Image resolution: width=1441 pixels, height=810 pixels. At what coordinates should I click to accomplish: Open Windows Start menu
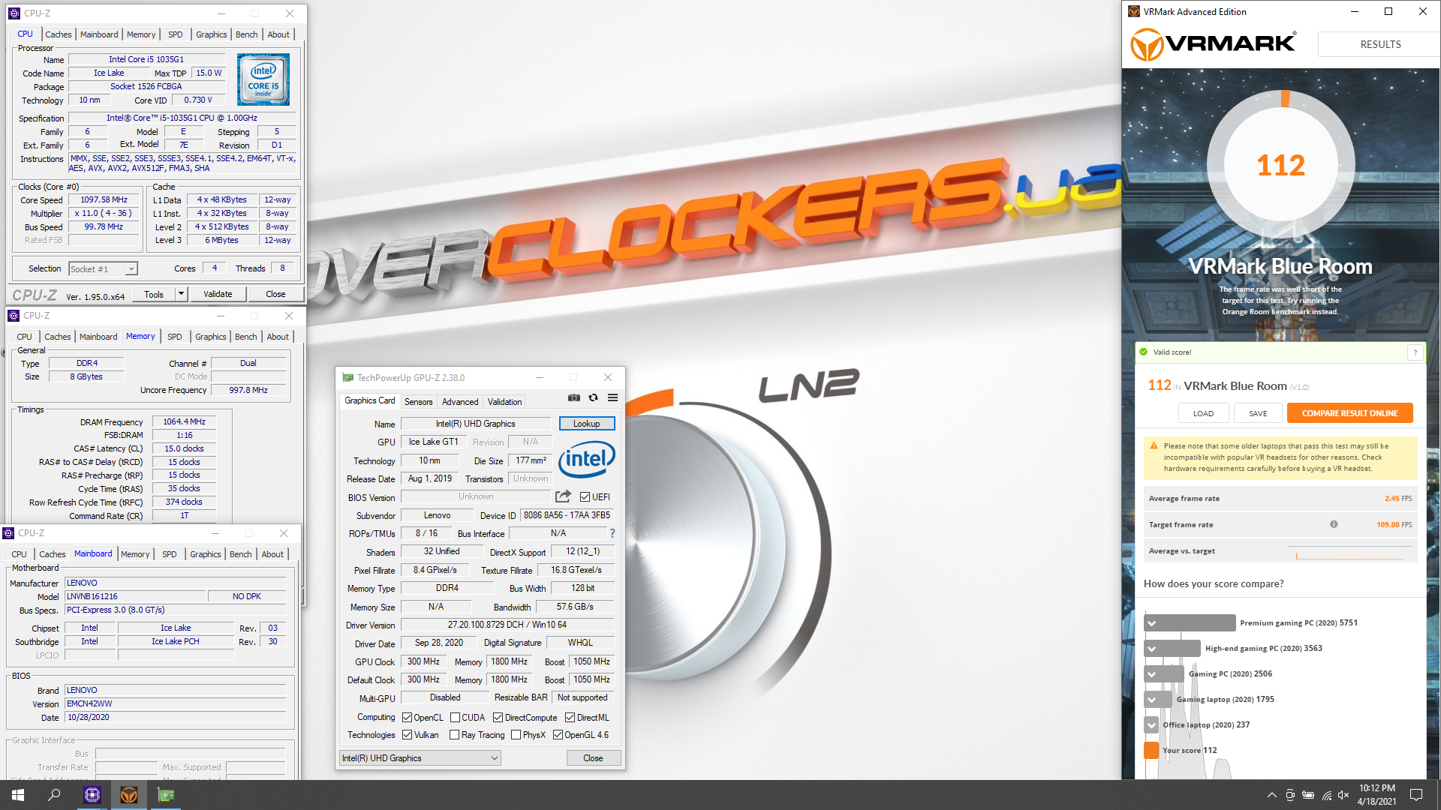pyautogui.click(x=18, y=795)
